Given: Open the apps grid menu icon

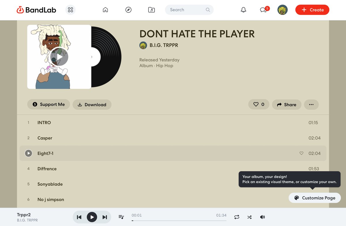Looking at the screenshot, I should coord(70,10).
